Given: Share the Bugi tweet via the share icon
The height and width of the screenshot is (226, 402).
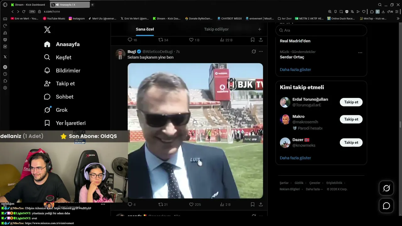Looking at the screenshot, I should coord(261,204).
